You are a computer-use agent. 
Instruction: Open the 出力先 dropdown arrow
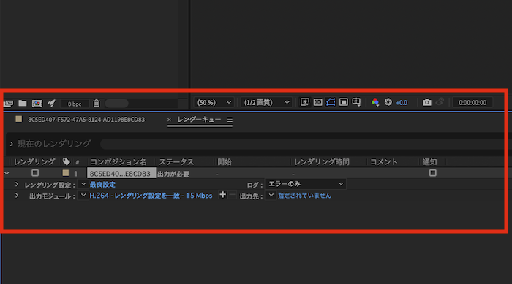pos(271,196)
